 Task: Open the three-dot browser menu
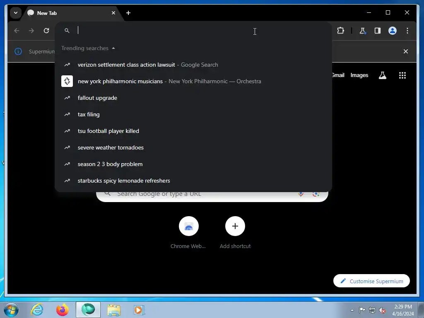(x=407, y=31)
